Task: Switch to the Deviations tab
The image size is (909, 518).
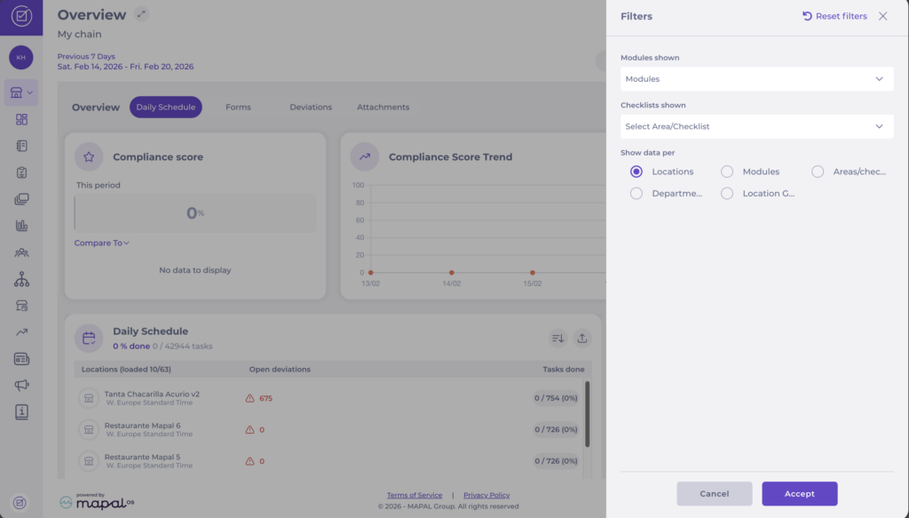Action: tap(311, 108)
